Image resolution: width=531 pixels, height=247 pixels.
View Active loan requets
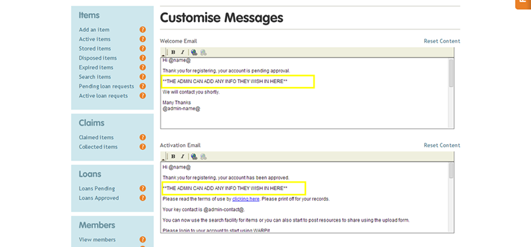pyautogui.click(x=104, y=96)
